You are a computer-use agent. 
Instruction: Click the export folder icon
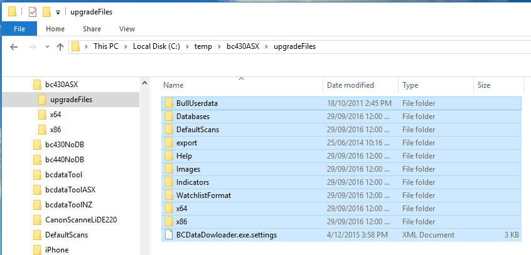pyautogui.click(x=169, y=143)
